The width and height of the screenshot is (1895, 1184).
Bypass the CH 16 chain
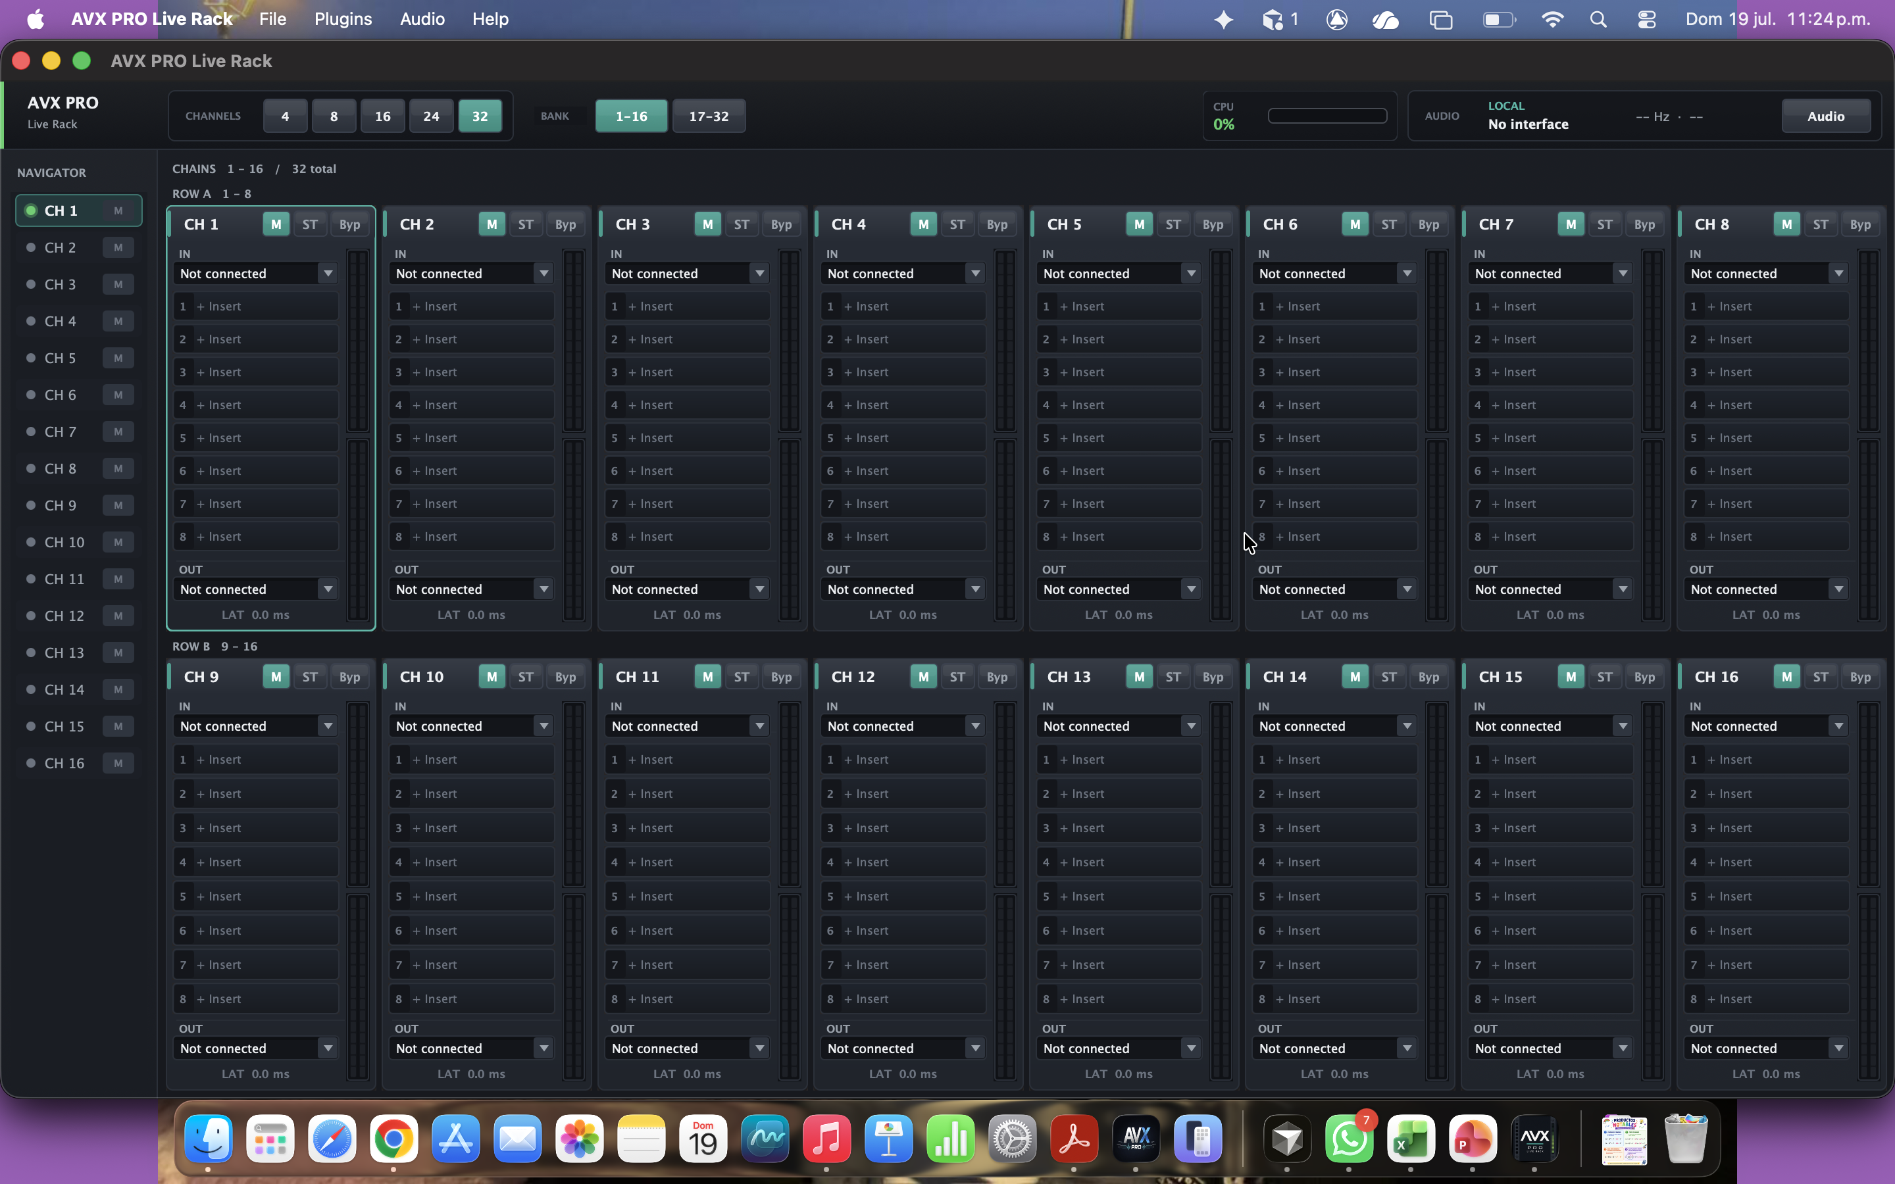coord(1859,677)
